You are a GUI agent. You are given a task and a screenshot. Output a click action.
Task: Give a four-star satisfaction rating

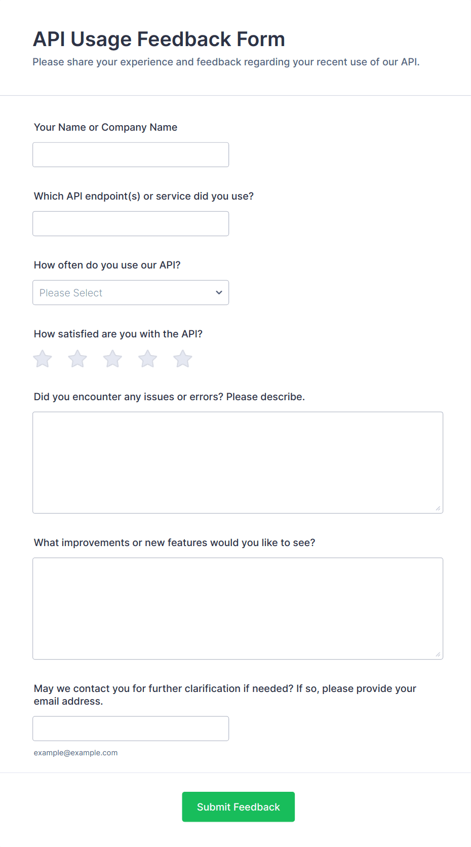point(148,359)
